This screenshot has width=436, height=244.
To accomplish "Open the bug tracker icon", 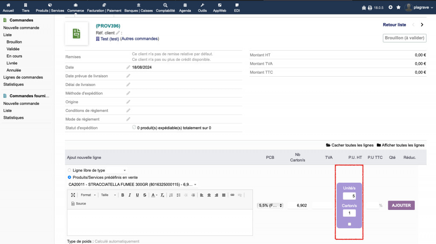I will 364,8.
